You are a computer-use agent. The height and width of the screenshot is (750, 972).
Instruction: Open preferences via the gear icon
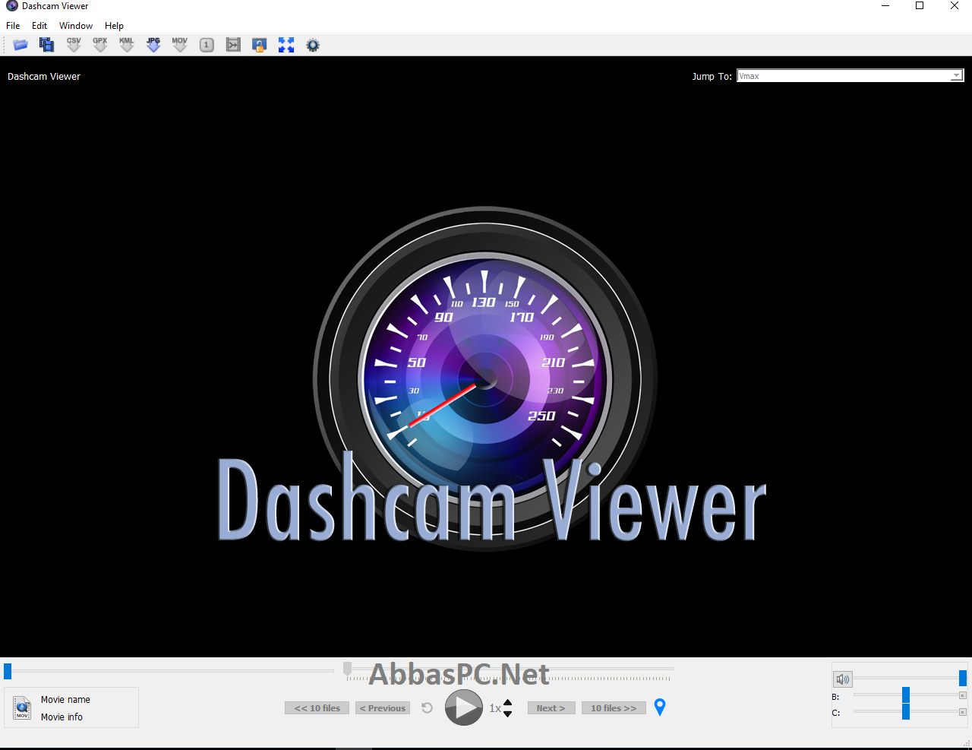click(x=313, y=45)
